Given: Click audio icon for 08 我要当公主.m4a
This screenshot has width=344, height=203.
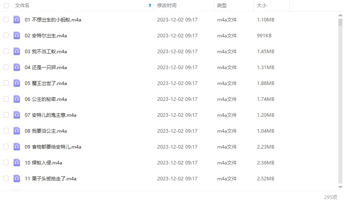Looking at the screenshot, I should 17,131.
